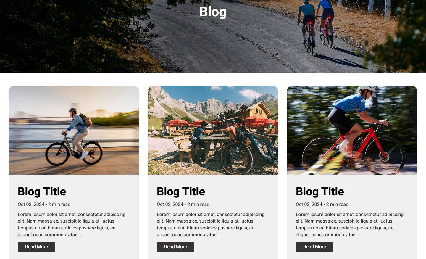
Task: Click Read More on the first blog card
Action: coord(36,247)
